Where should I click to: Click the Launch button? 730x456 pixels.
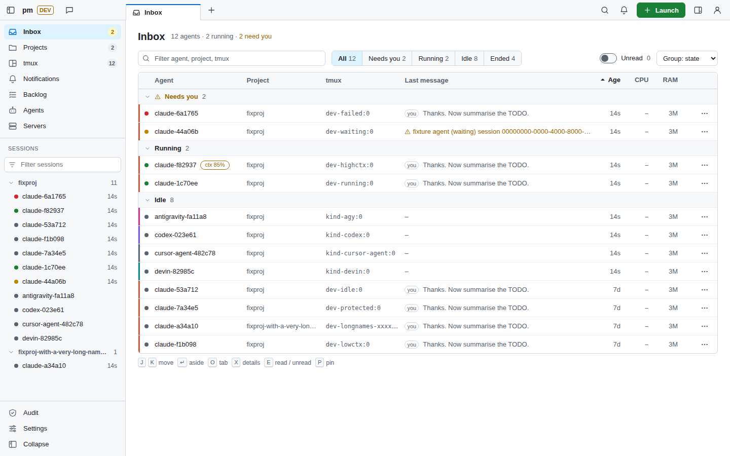click(x=661, y=10)
